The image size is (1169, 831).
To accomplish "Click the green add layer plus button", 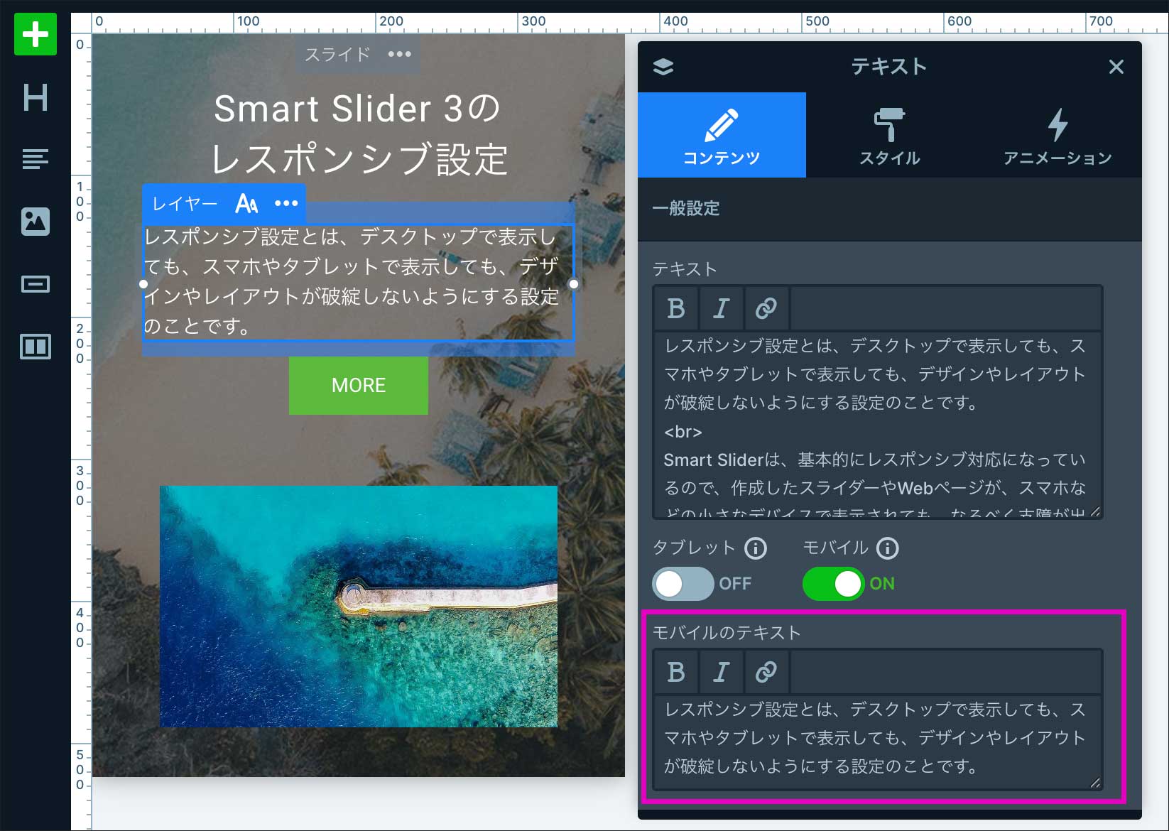I will [x=35, y=34].
